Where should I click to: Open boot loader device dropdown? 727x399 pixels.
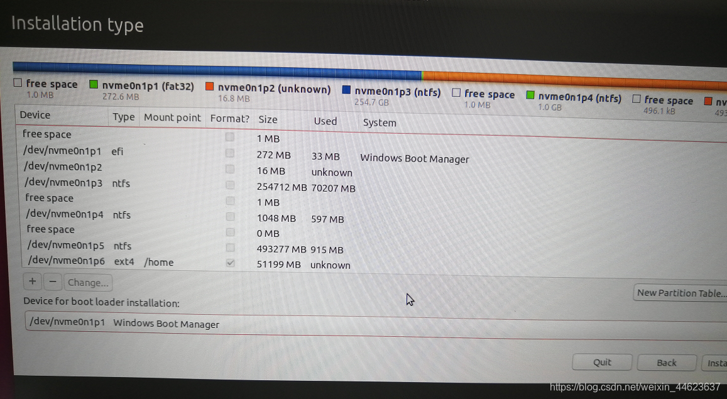(376, 325)
